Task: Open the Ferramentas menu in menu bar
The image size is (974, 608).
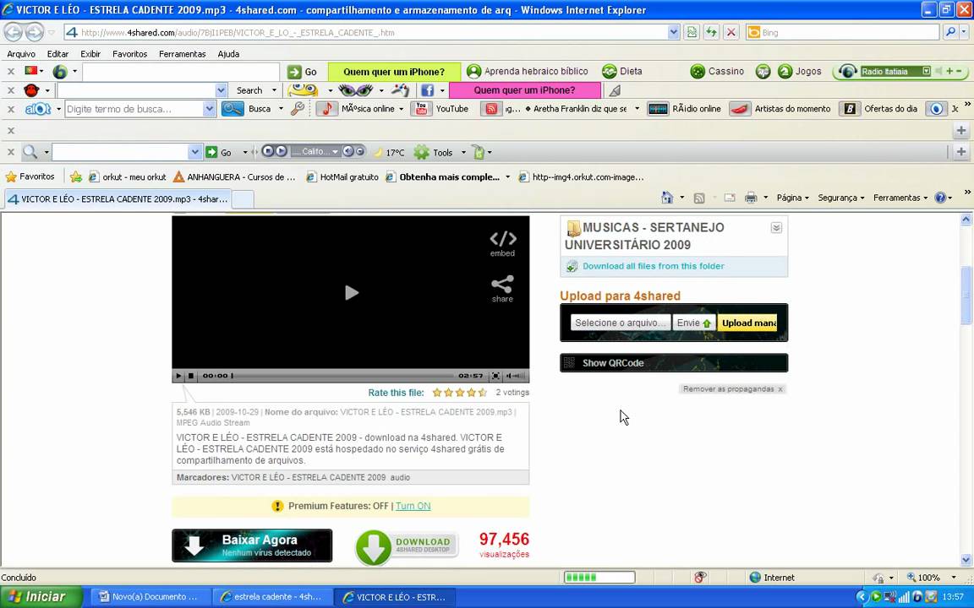Action: tap(182, 54)
